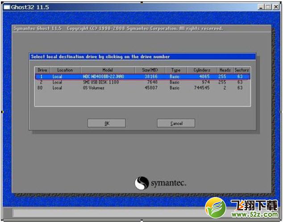Open Ghost32 window system menu icon
Screen dimensions: 283x223
(7, 7)
